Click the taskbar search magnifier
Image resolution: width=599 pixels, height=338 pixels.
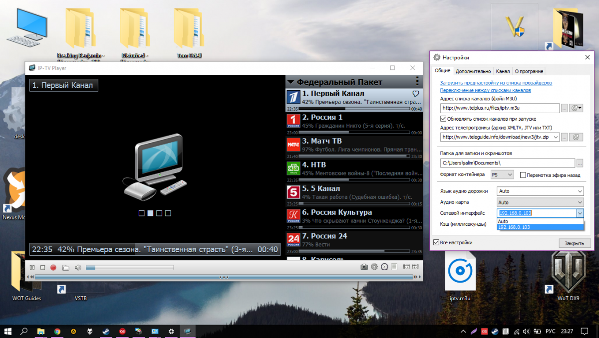tap(24, 331)
